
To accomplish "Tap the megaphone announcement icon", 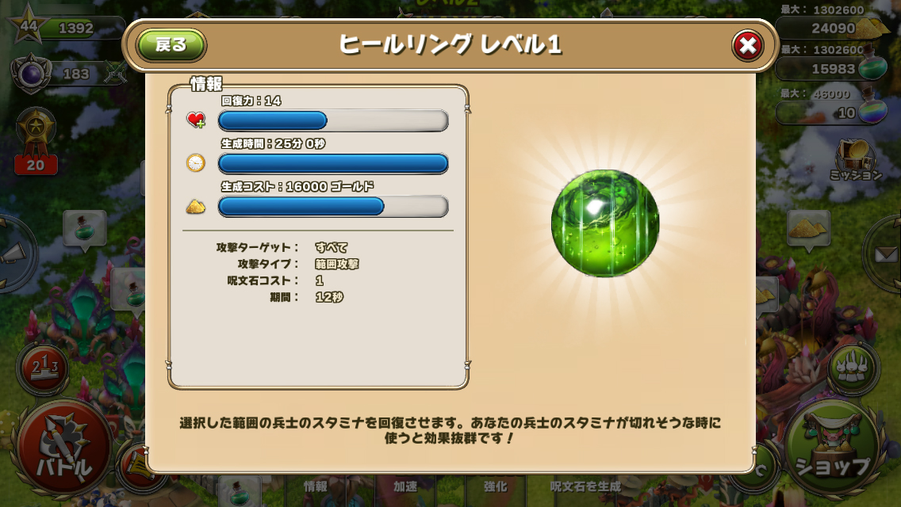I will tap(14, 253).
